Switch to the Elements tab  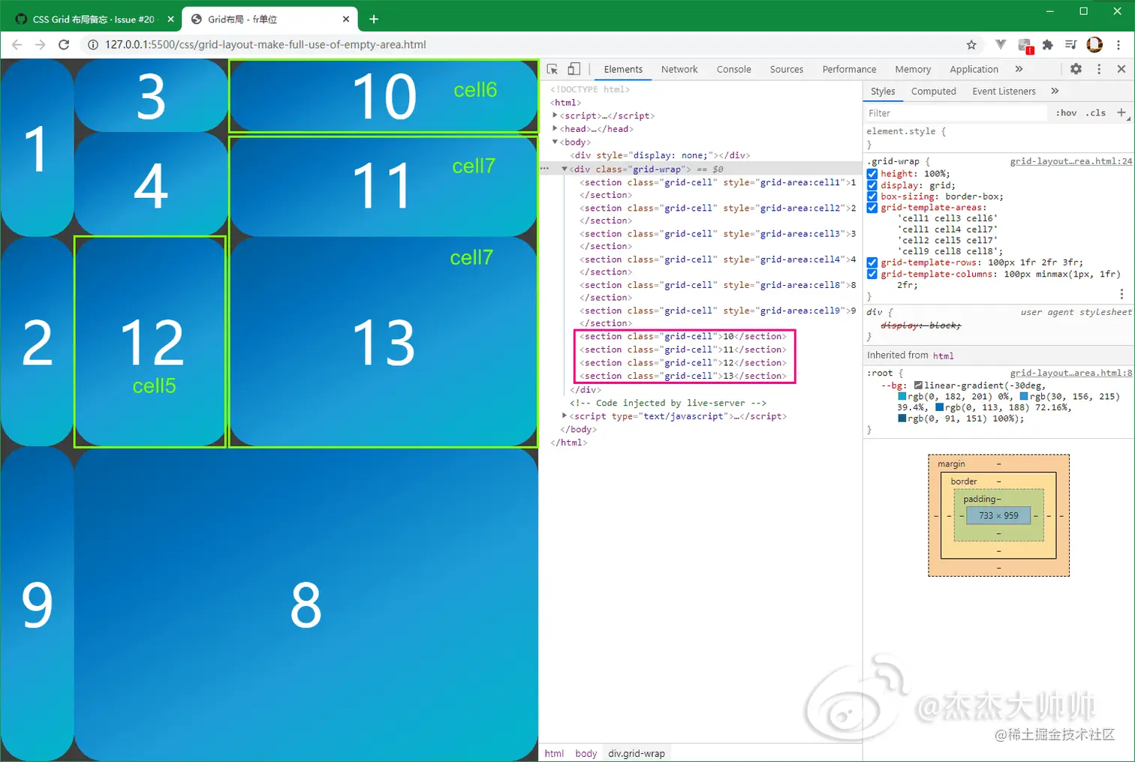623,69
